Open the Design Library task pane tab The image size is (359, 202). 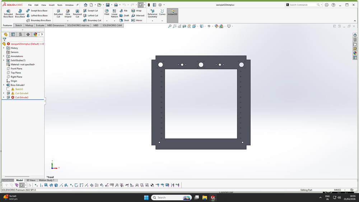coord(355,39)
